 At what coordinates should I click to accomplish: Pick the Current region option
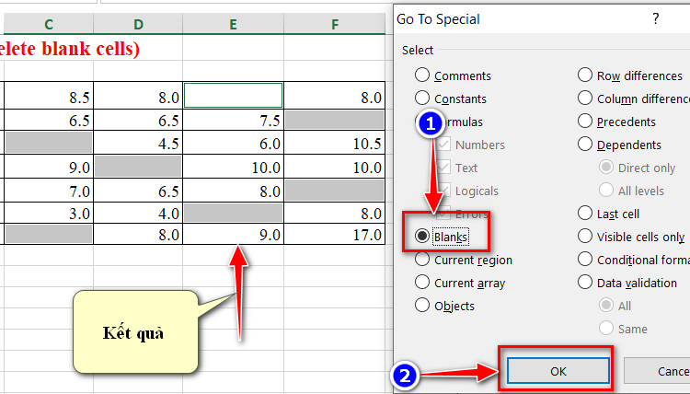click(422, 260)
